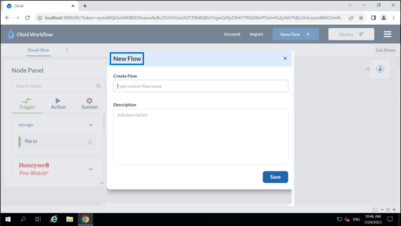Screen dimensions: 401x226
Task: Switch to the System tab
Action: (x=89, y=104)
